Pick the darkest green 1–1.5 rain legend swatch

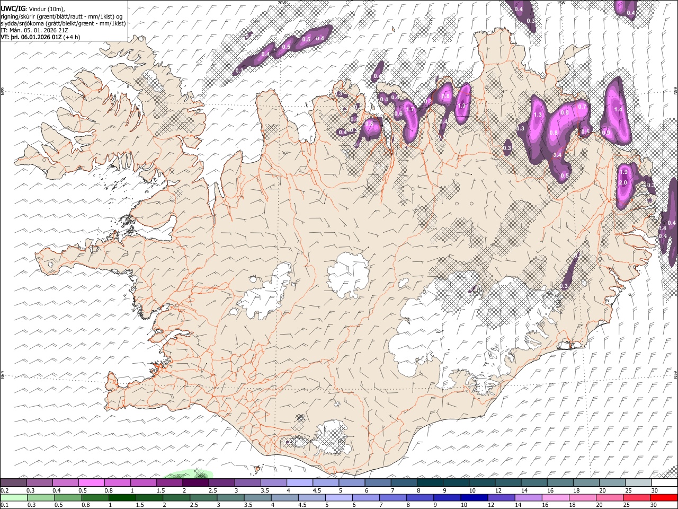point(123,498)
